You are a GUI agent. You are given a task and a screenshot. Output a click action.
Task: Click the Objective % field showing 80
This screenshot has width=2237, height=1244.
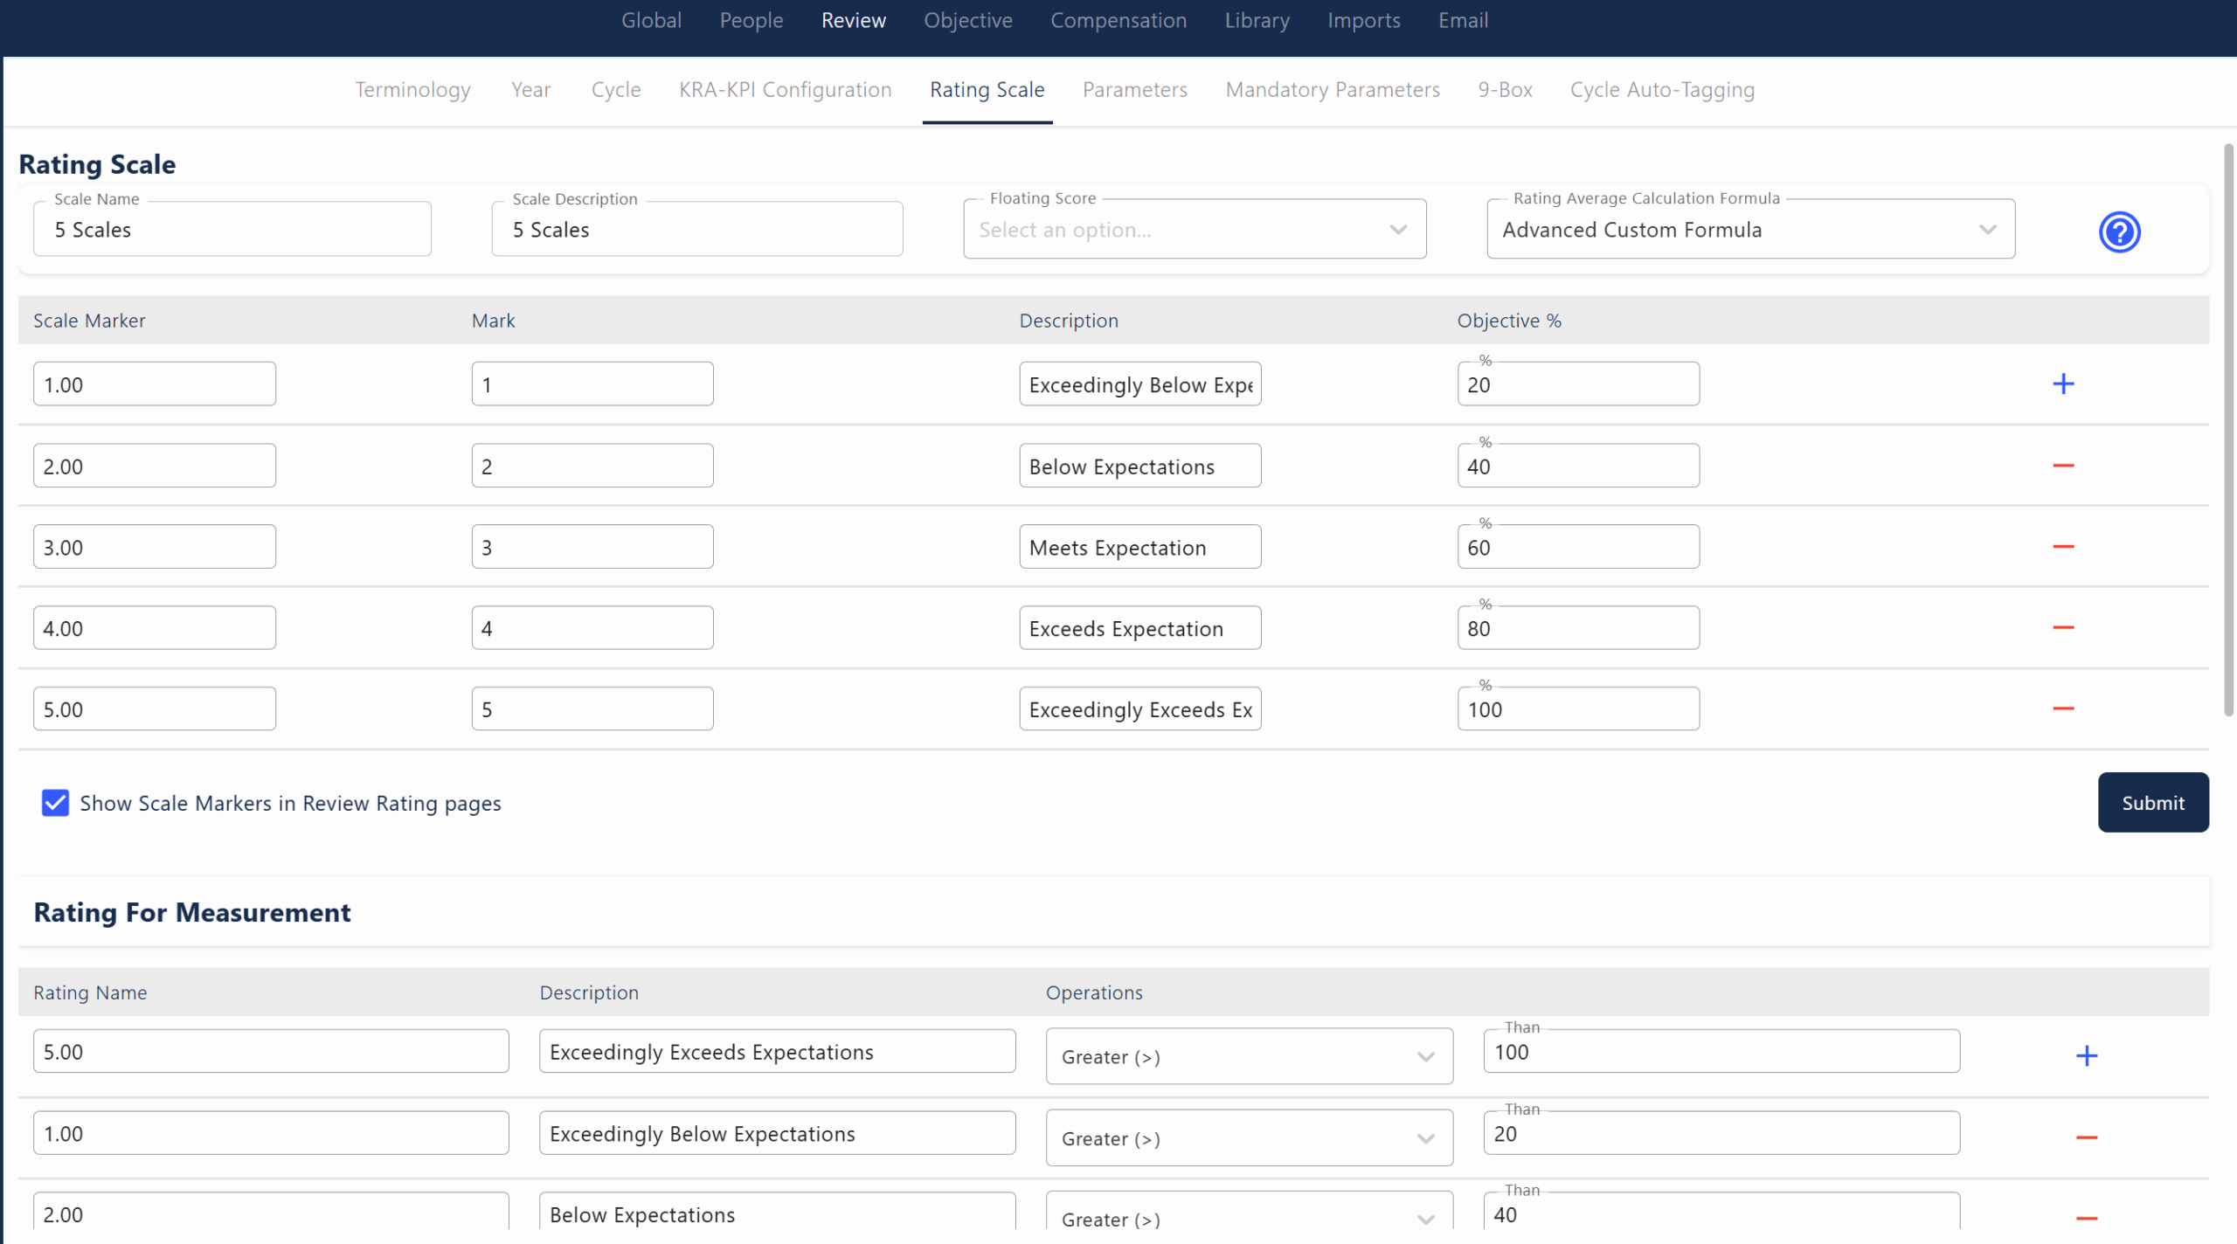1578,628
